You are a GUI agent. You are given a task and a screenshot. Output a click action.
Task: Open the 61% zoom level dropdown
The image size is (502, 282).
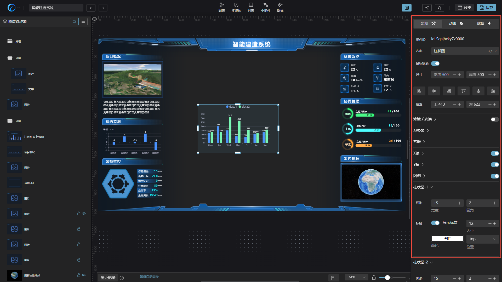356,277
